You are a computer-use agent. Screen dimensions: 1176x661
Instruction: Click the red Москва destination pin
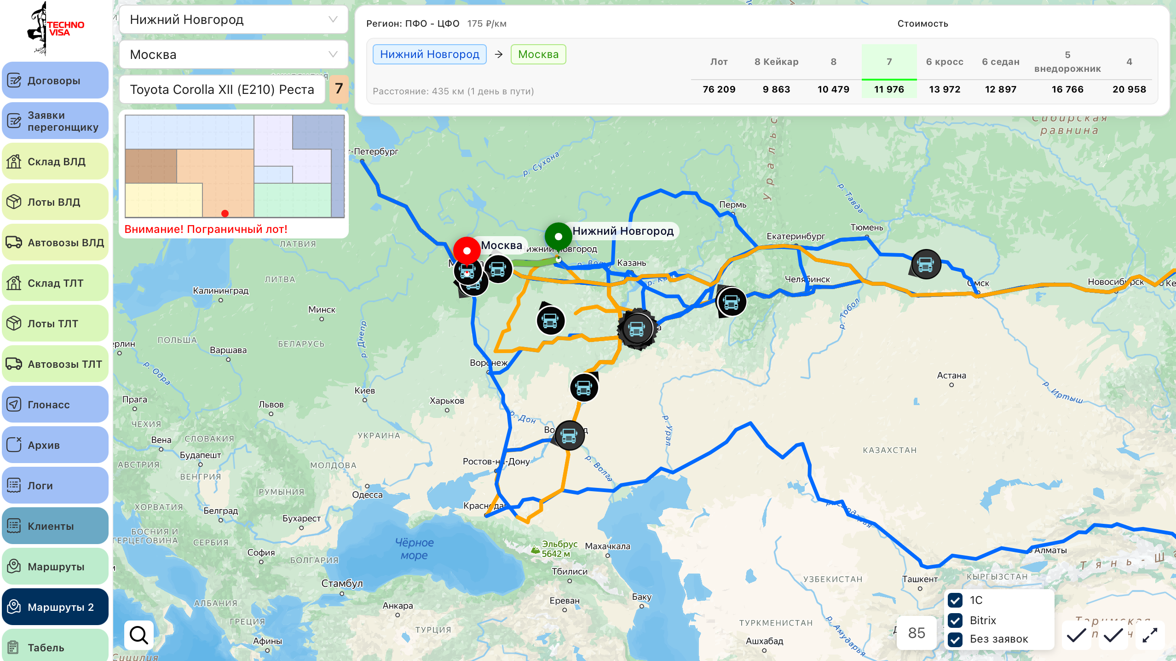tap(467, 250)
